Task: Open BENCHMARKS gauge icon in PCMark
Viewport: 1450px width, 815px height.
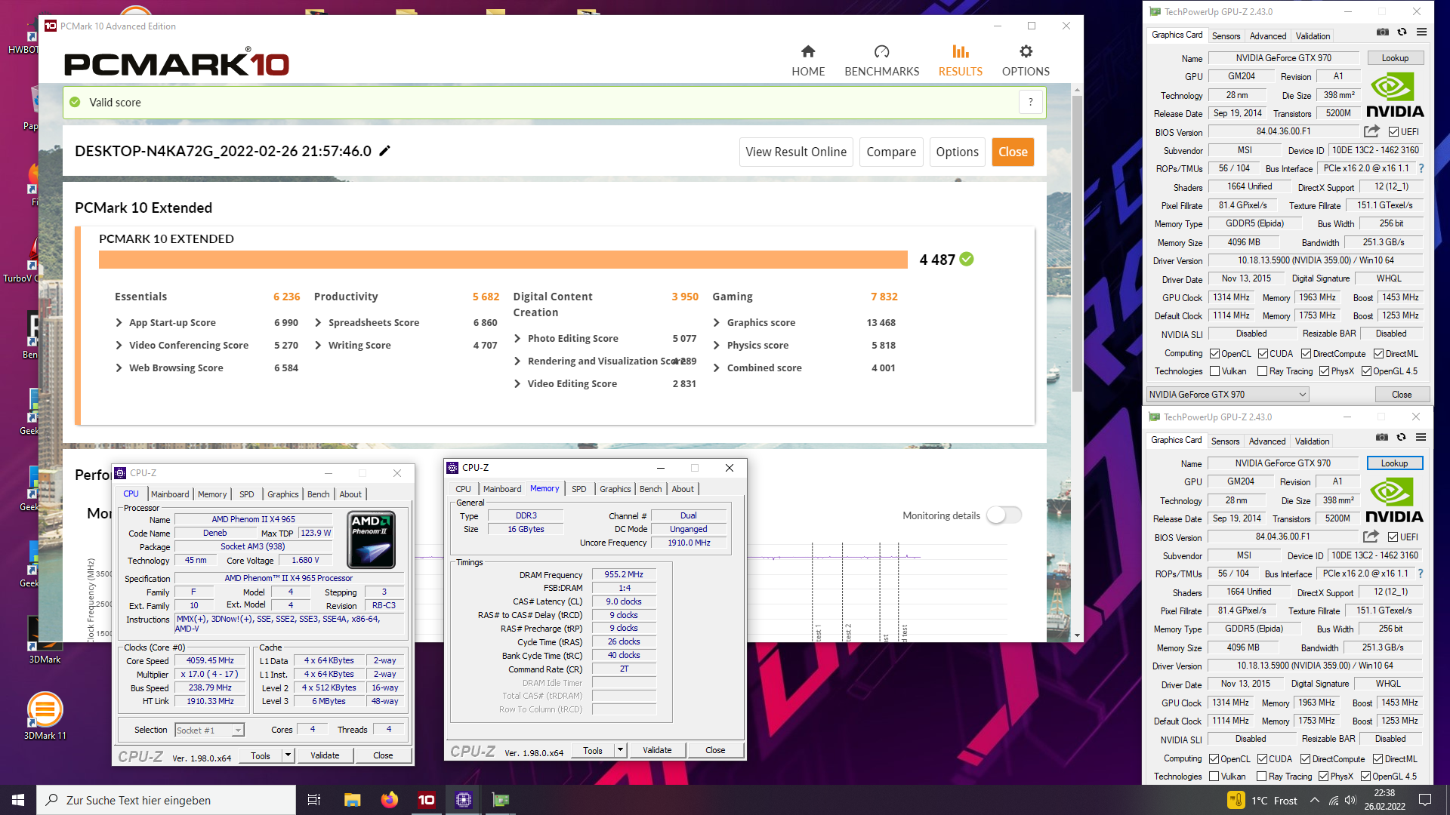Action: (881, 51)
